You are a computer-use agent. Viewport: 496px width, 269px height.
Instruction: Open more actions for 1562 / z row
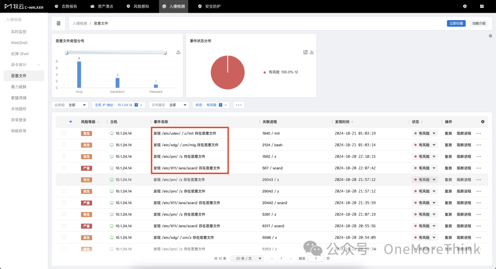coord(479,157)
